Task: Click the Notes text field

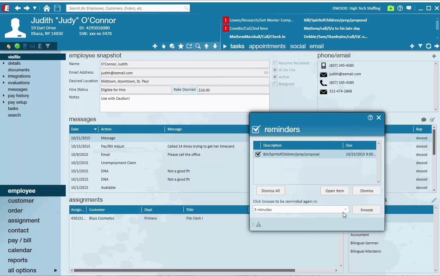Action: 184,103
